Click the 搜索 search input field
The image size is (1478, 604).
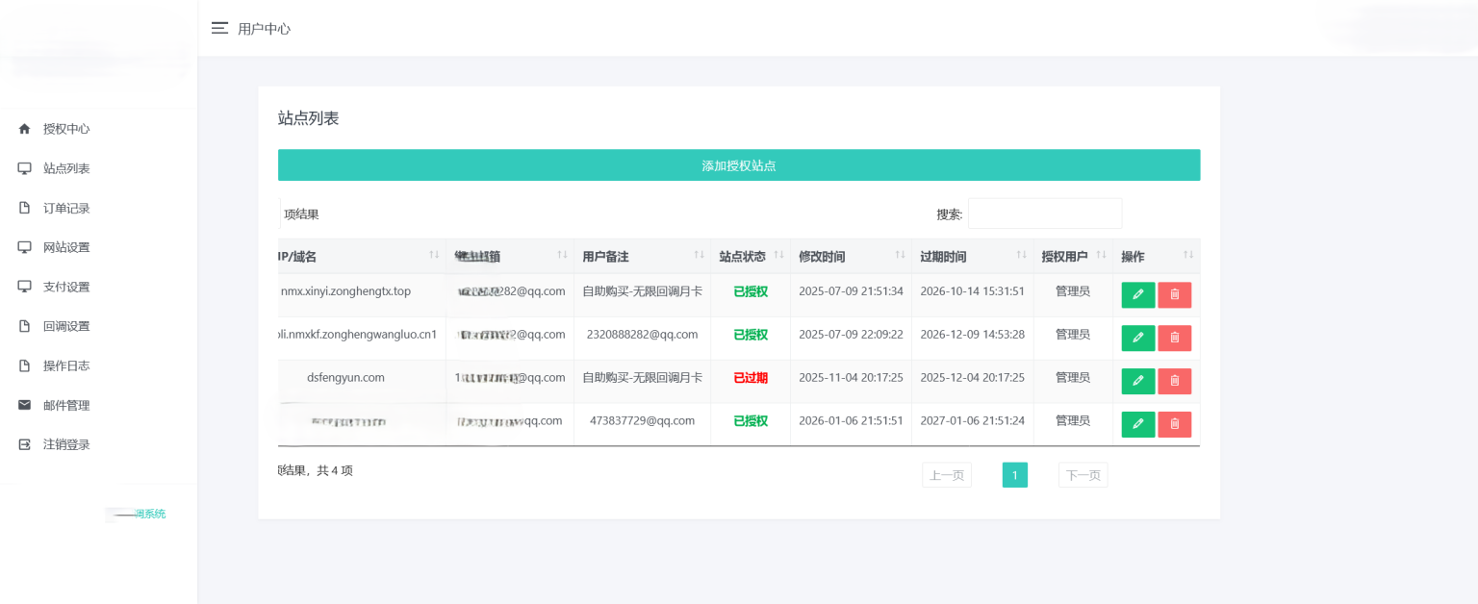click(1045, 213)
